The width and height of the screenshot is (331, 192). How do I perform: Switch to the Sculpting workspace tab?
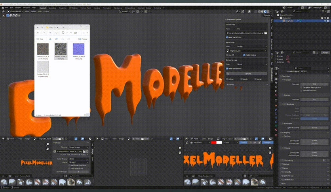63,8
